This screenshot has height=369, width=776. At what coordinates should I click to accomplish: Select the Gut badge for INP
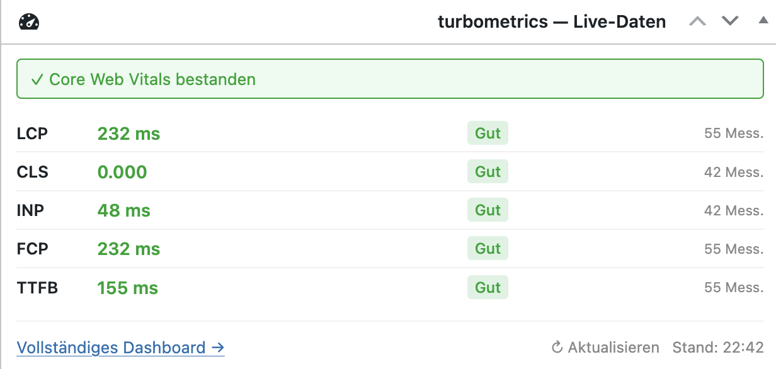[488, 210]
